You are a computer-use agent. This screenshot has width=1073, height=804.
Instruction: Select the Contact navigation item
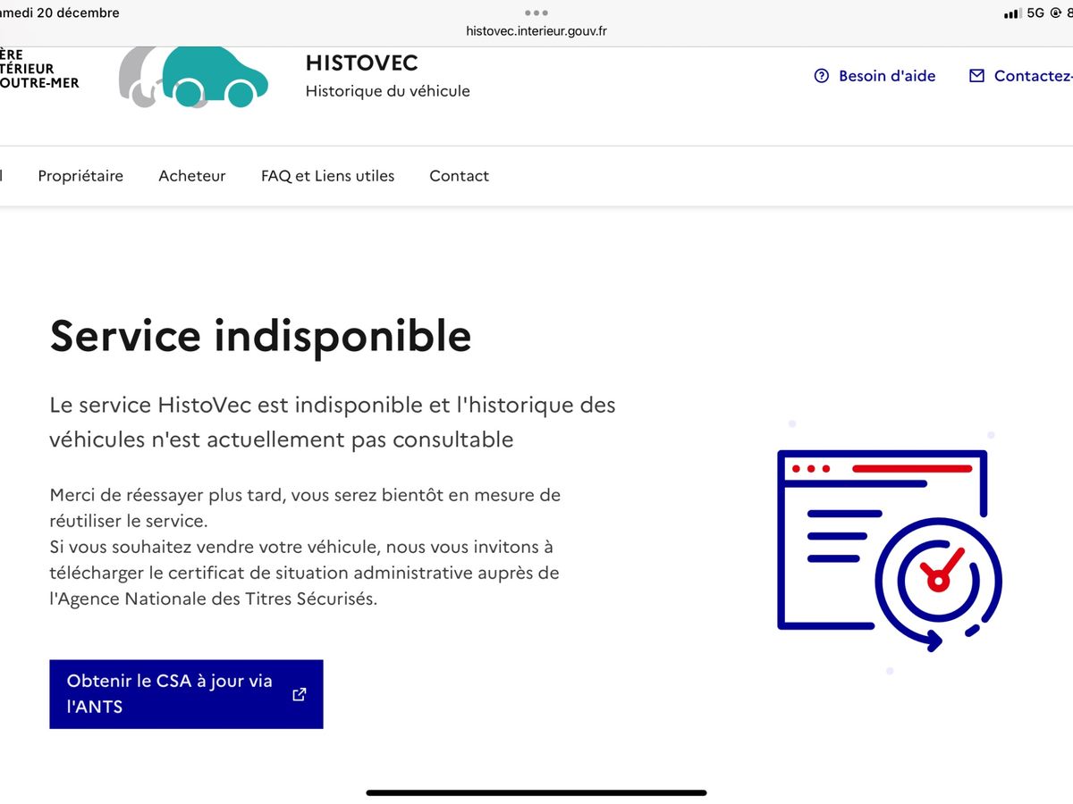(x=459, y=176)
